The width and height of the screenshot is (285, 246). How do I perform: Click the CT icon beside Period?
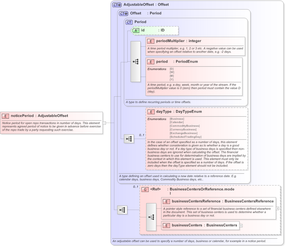(x=129, y=22)
